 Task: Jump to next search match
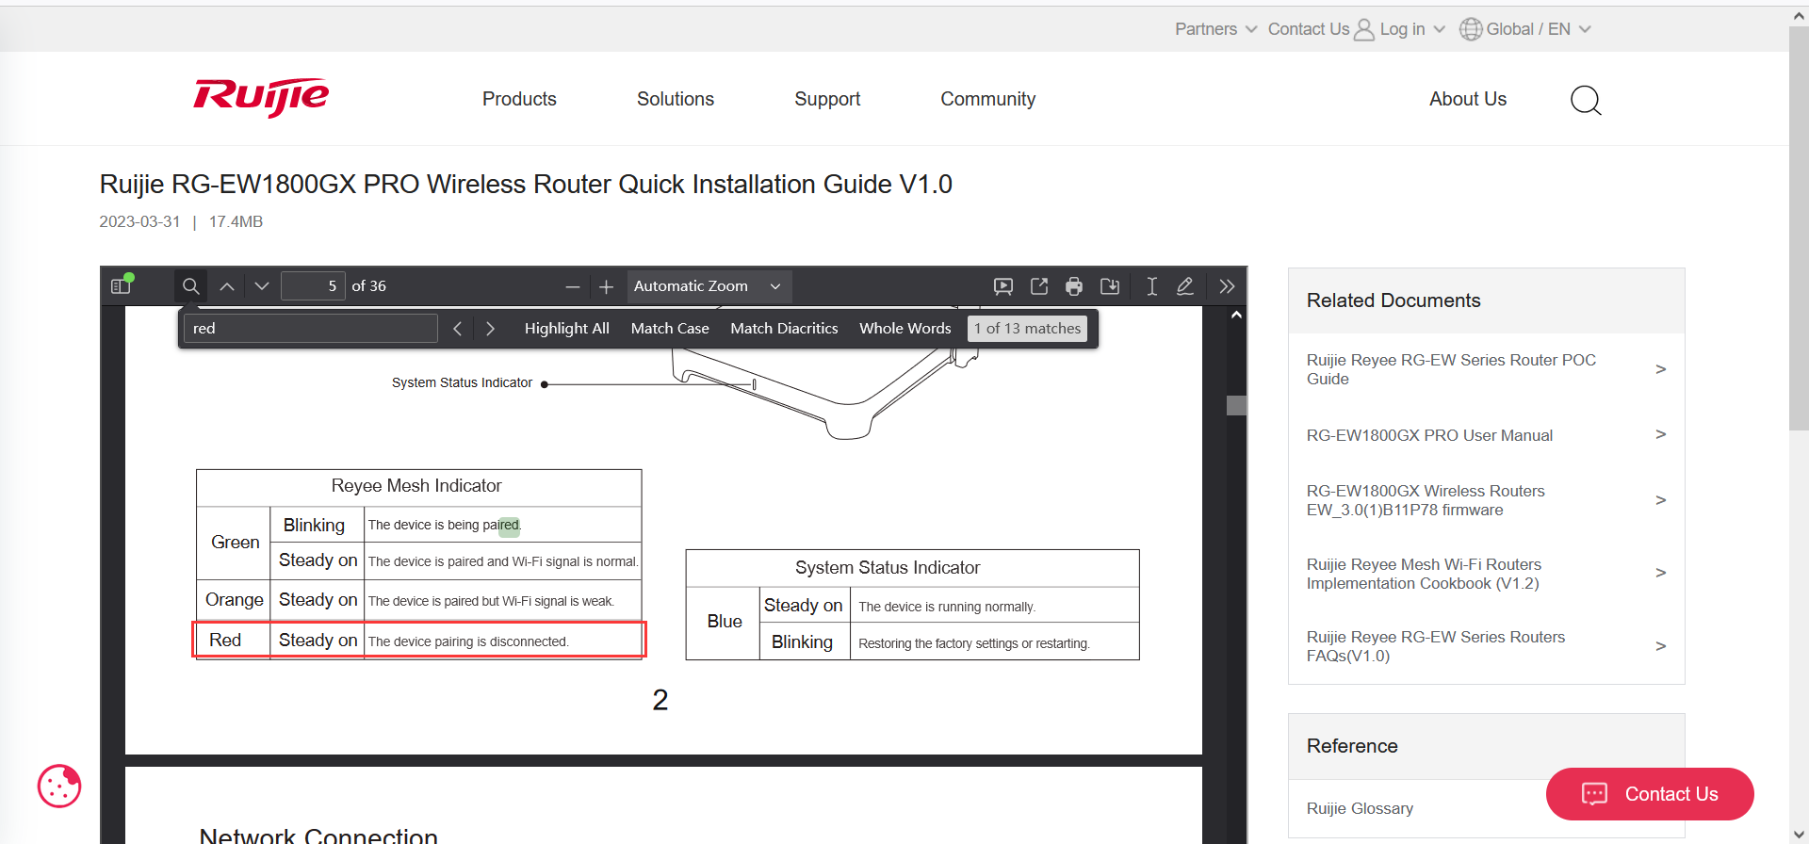click(x=490, y=328)
